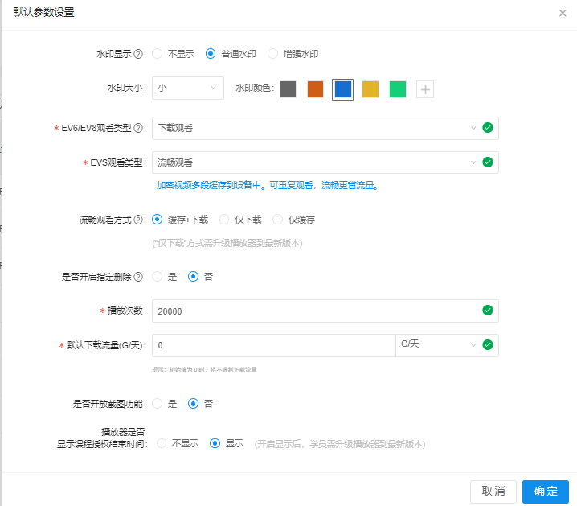Enable 是 for 是否开放截图功能
577x506 pixels.
click(158, 403)
